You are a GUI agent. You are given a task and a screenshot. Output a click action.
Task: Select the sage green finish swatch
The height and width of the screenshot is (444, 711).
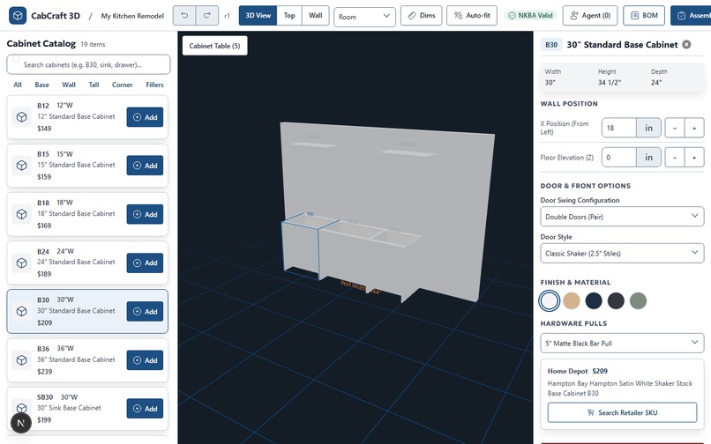coord(638,300)
